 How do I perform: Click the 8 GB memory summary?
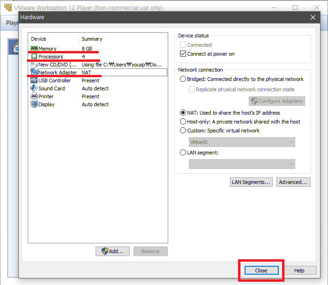(87, 49)
